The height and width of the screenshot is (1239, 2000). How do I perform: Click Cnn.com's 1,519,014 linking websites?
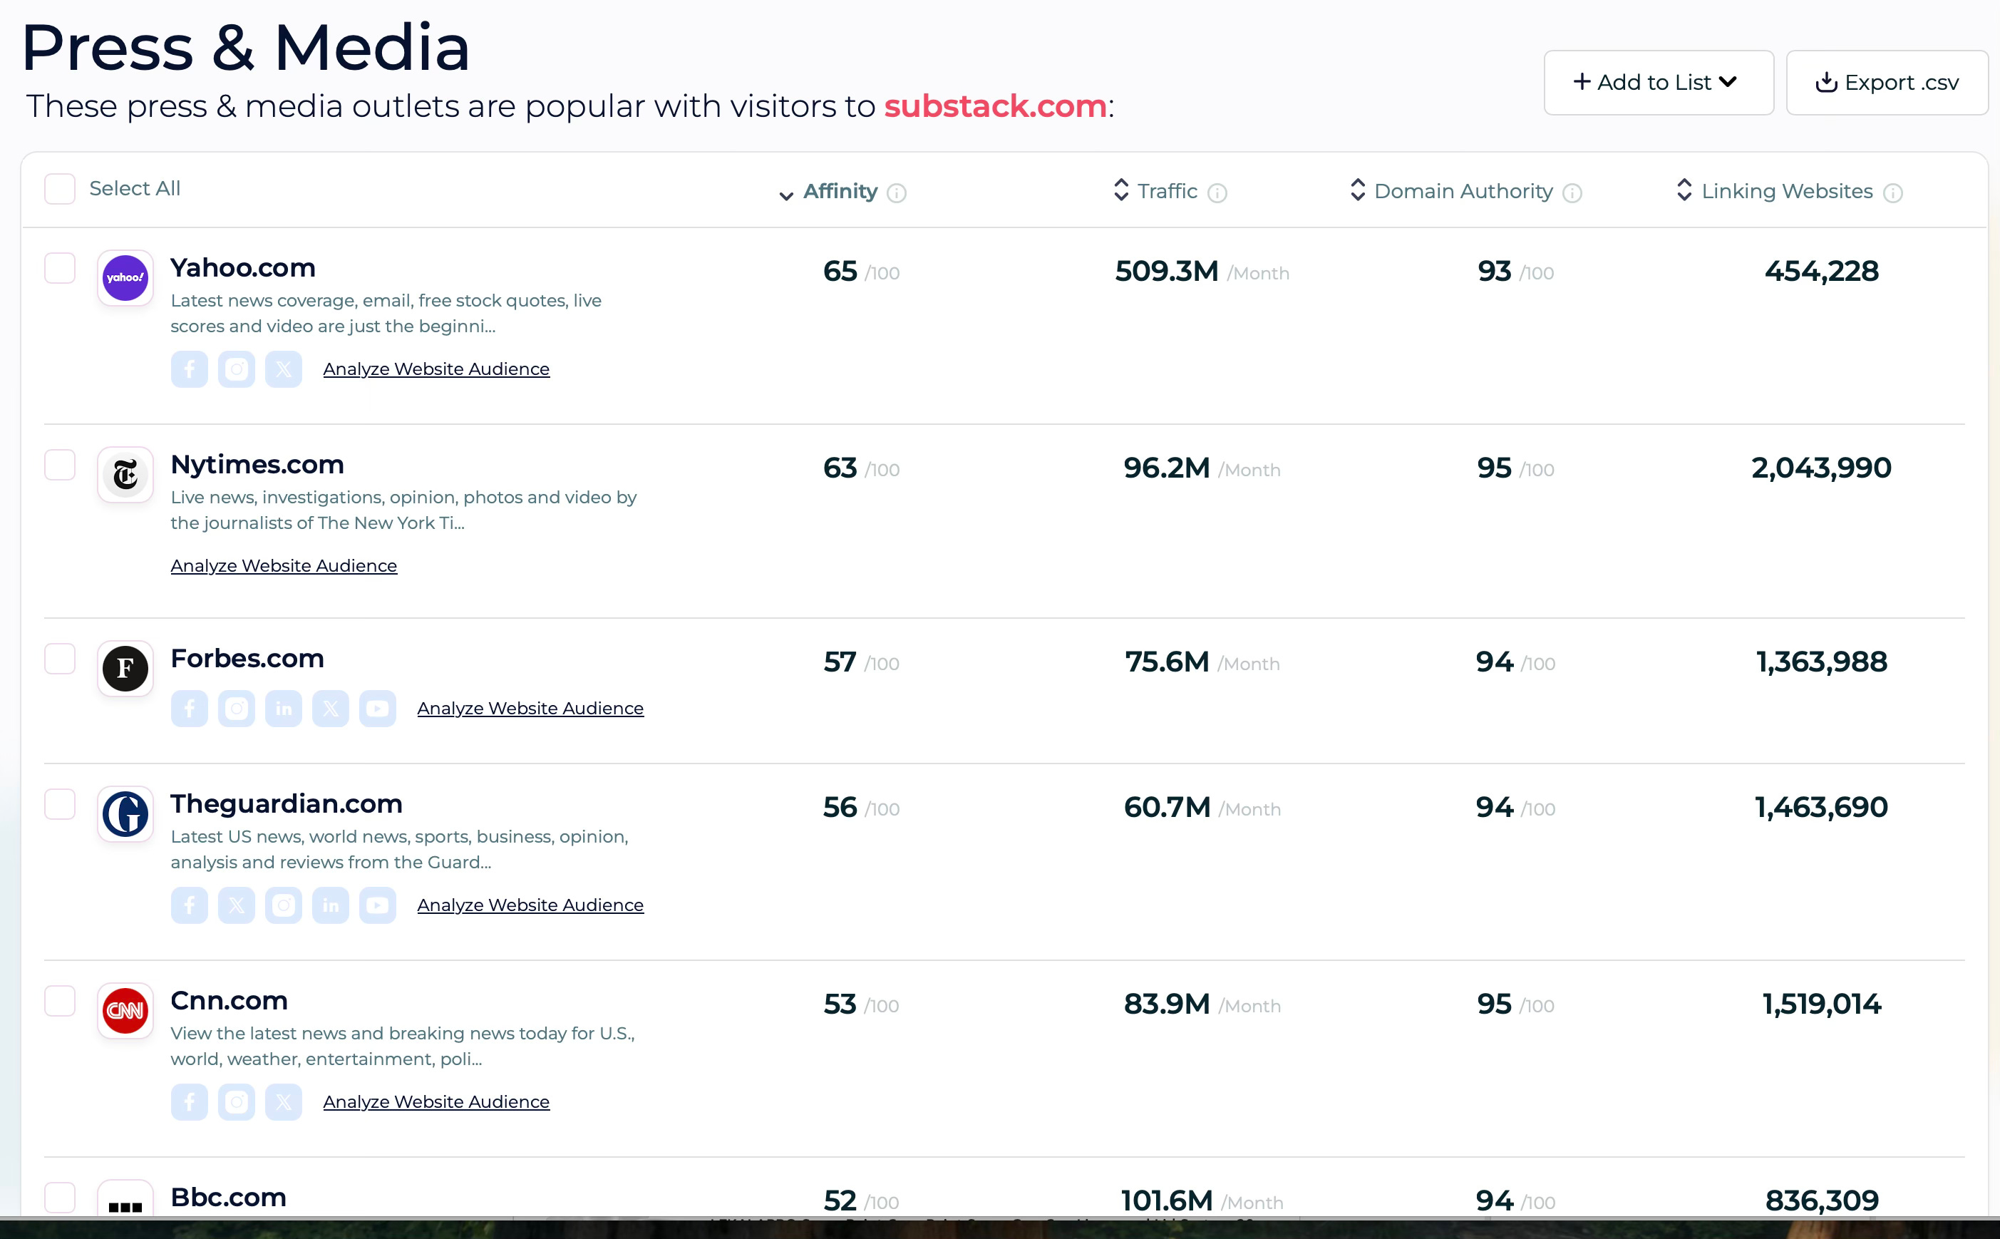[x=1821, y=1004]
